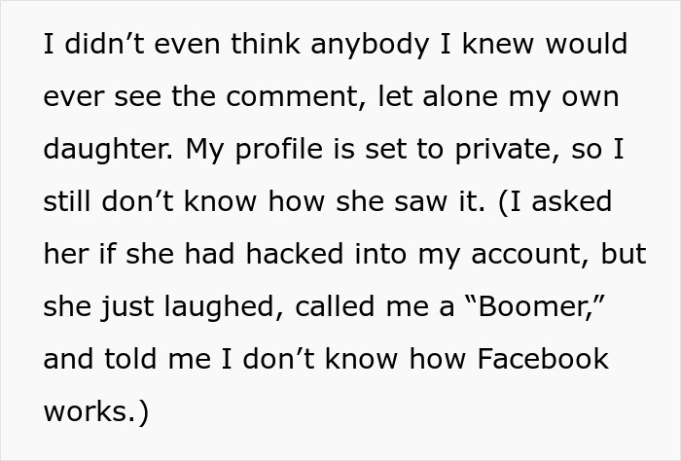Click the final word "works.)"
681x461 pixels.
click(96, 411)
